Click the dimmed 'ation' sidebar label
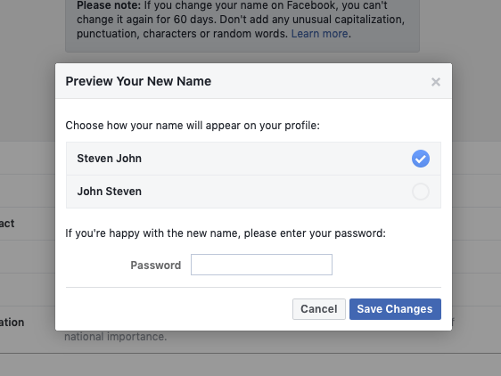The width and height of the screenshot is (501, 376). (x=12, y=322)
